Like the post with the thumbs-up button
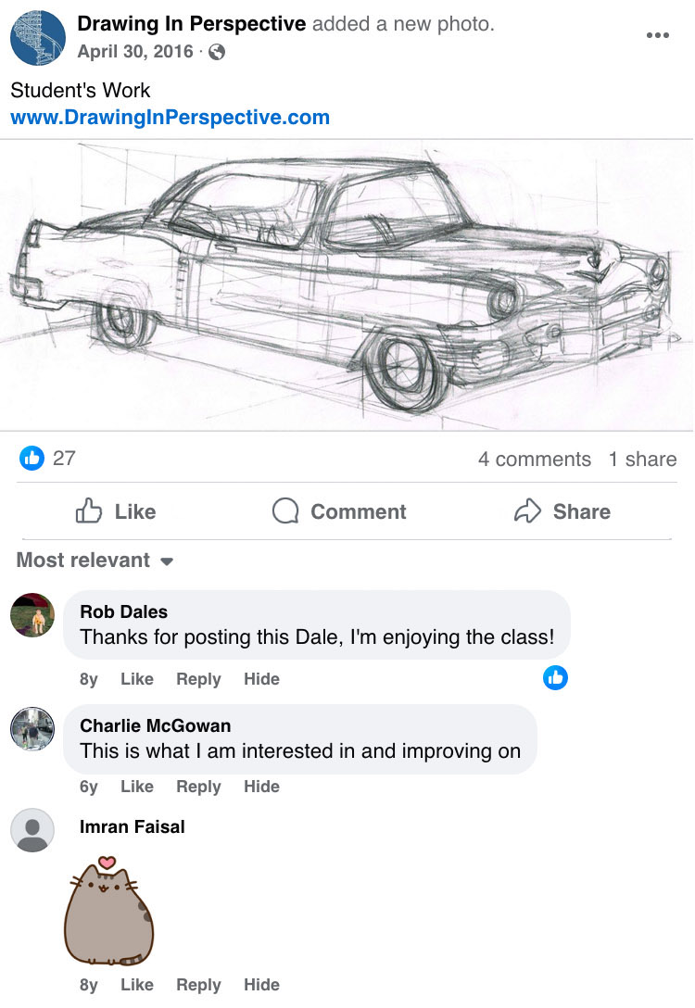Screen dimensions: 695x1008 click(116, 511)
